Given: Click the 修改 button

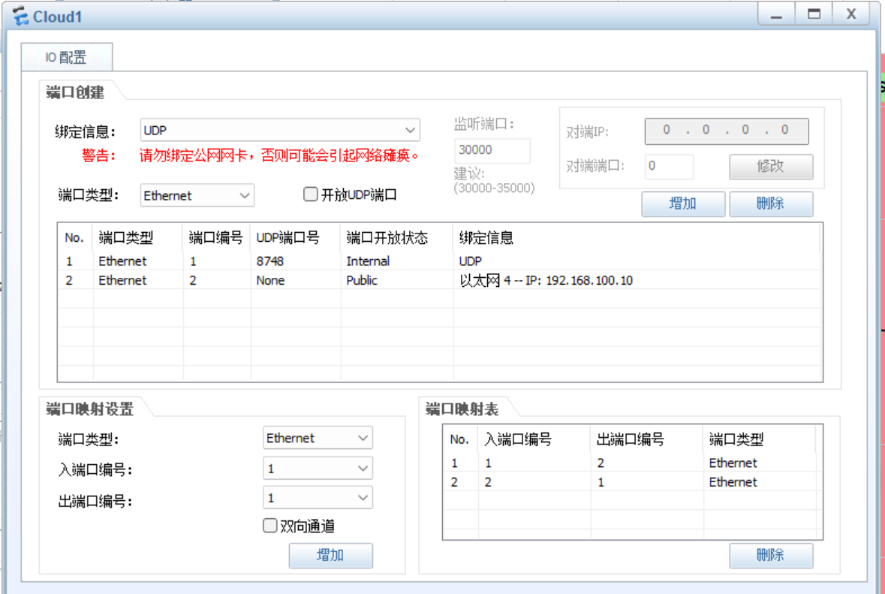Looking at the screenshot, I should [771, 167].
